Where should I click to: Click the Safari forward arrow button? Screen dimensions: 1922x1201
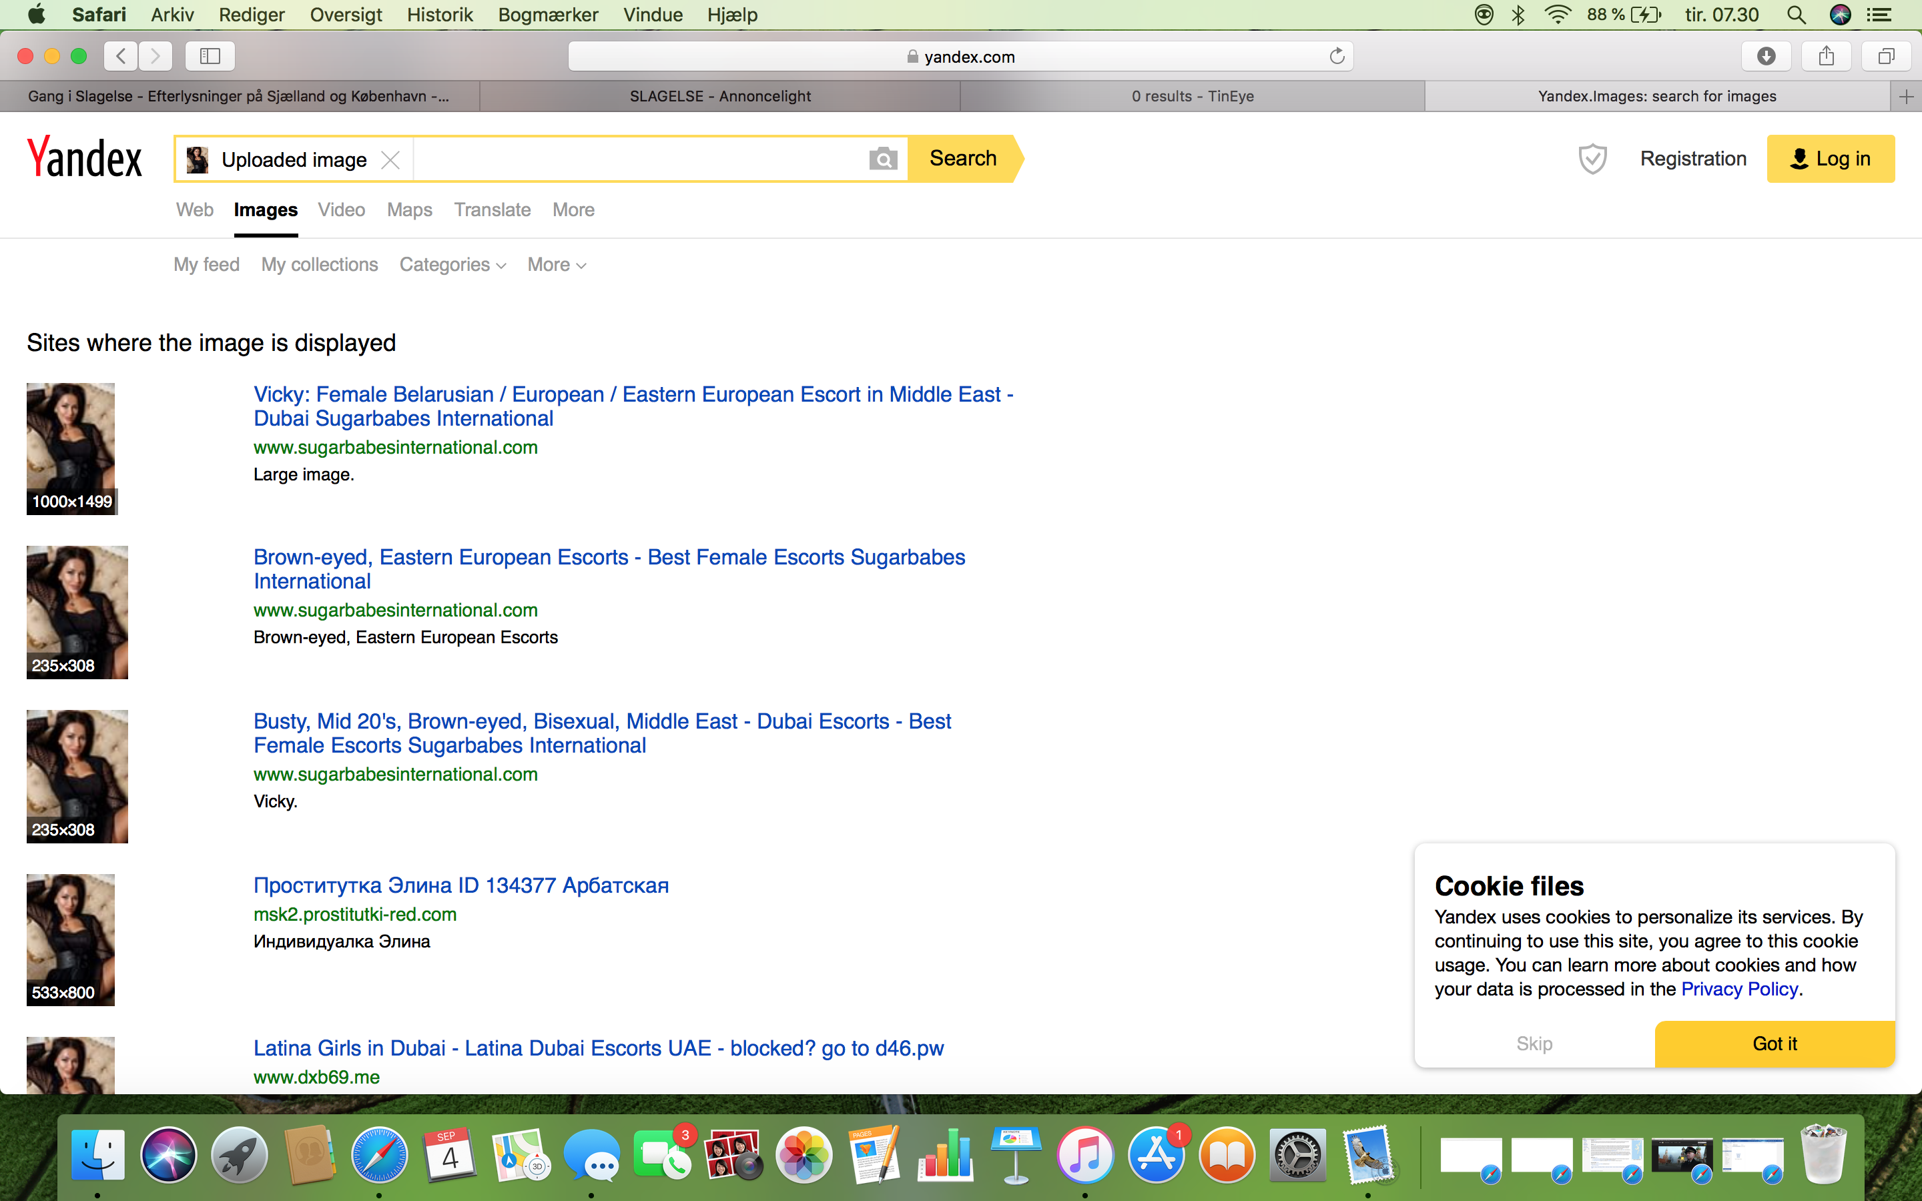pos(155,55)
